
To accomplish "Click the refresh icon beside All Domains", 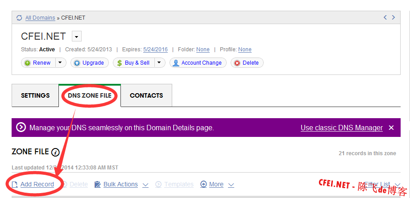I will pyautogui.click(x=19, y=18).
